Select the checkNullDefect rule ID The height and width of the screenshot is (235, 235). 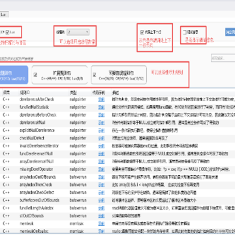(x=32, y=138)
